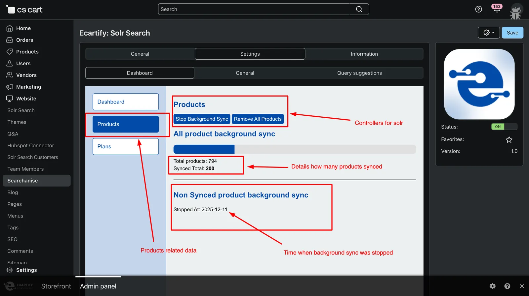Click the Products tag icon
The height and width of the screenshot is (296, 529).
[x=10, y=52]
